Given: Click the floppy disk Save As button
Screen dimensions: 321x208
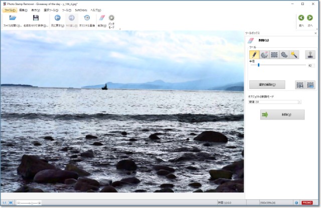Looking at the screenshot, I should 36,20.
